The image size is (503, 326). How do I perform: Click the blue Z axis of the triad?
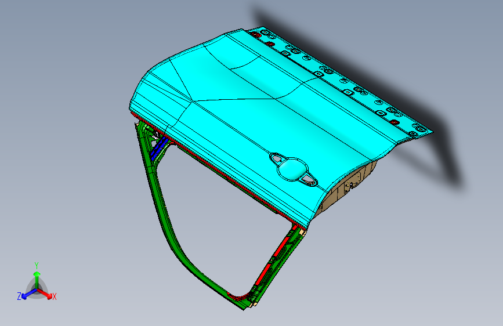point(29,294)
